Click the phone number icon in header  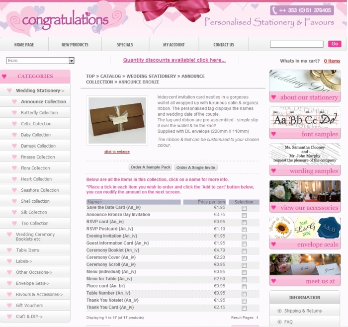point(275,10)
